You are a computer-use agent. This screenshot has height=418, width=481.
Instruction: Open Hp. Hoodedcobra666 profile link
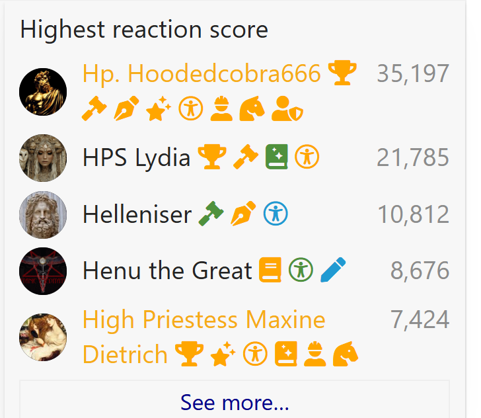(x=202, y=73)
